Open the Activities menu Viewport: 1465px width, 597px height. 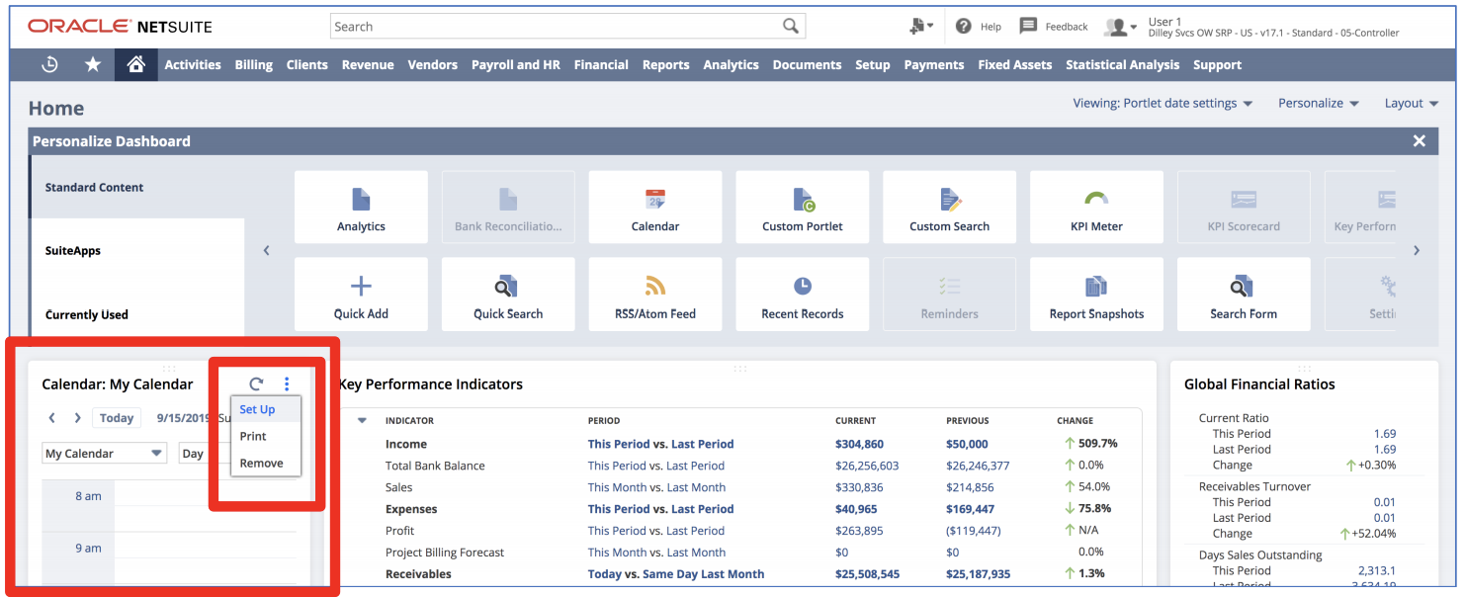193,64
